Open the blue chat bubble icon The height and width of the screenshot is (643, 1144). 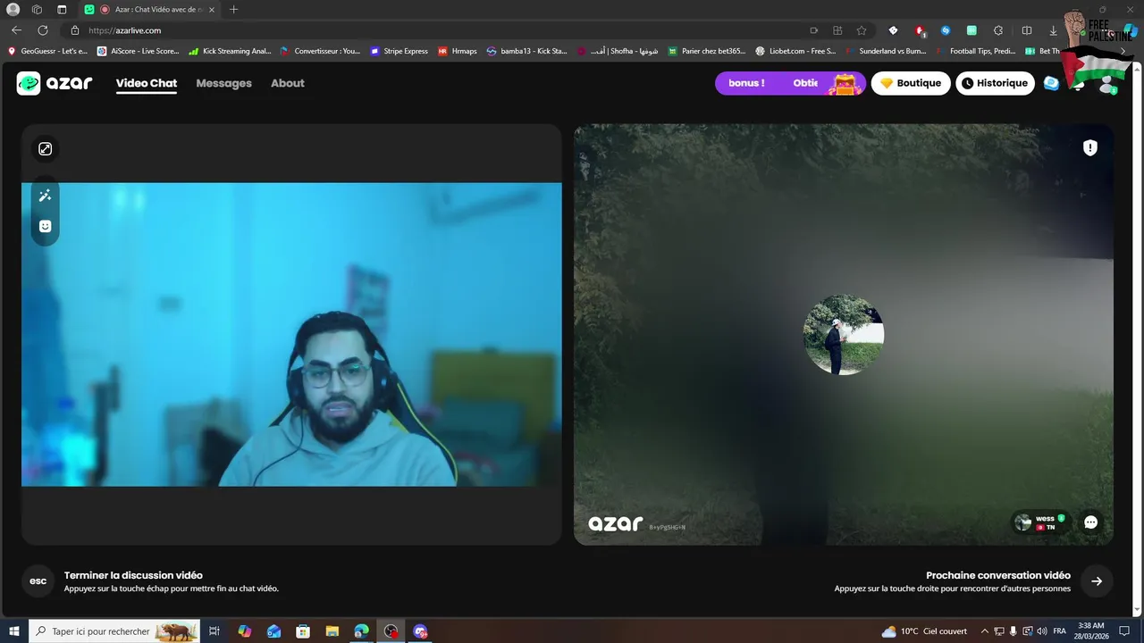coord(1051,83)
